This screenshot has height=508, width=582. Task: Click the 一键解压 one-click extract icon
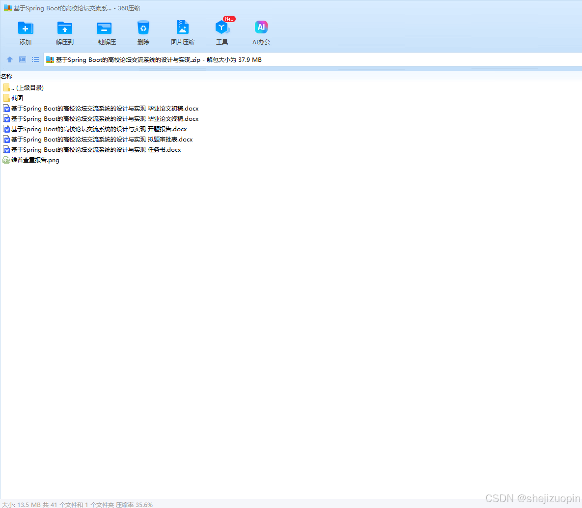(104, 28)
